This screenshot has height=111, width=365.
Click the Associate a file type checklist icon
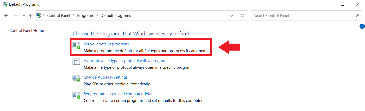pos(76,62)
